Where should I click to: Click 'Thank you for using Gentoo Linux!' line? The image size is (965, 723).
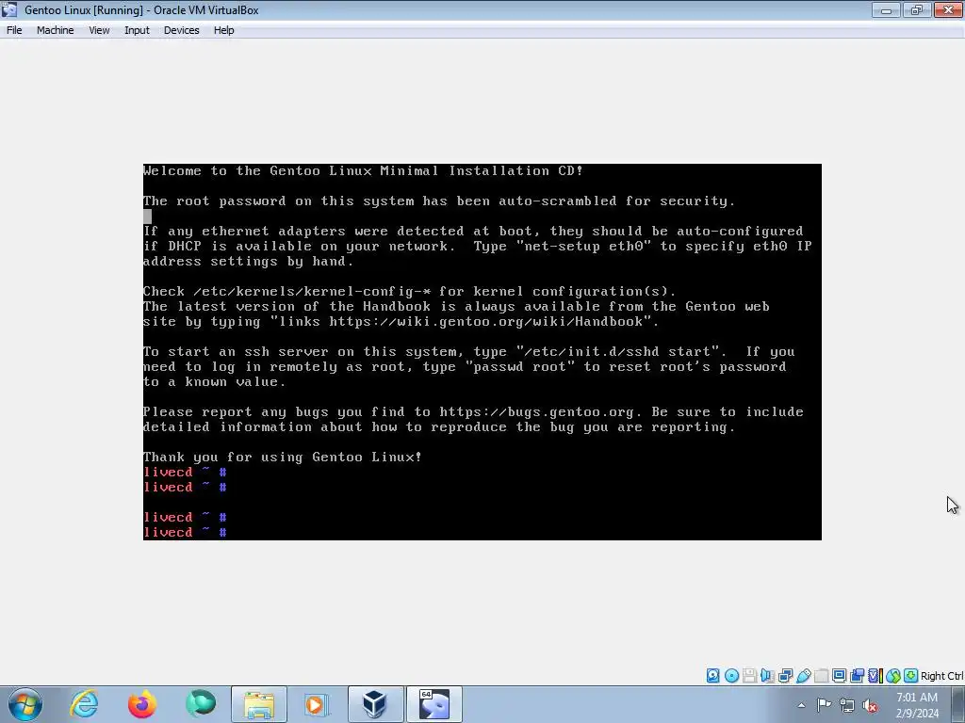283,457
